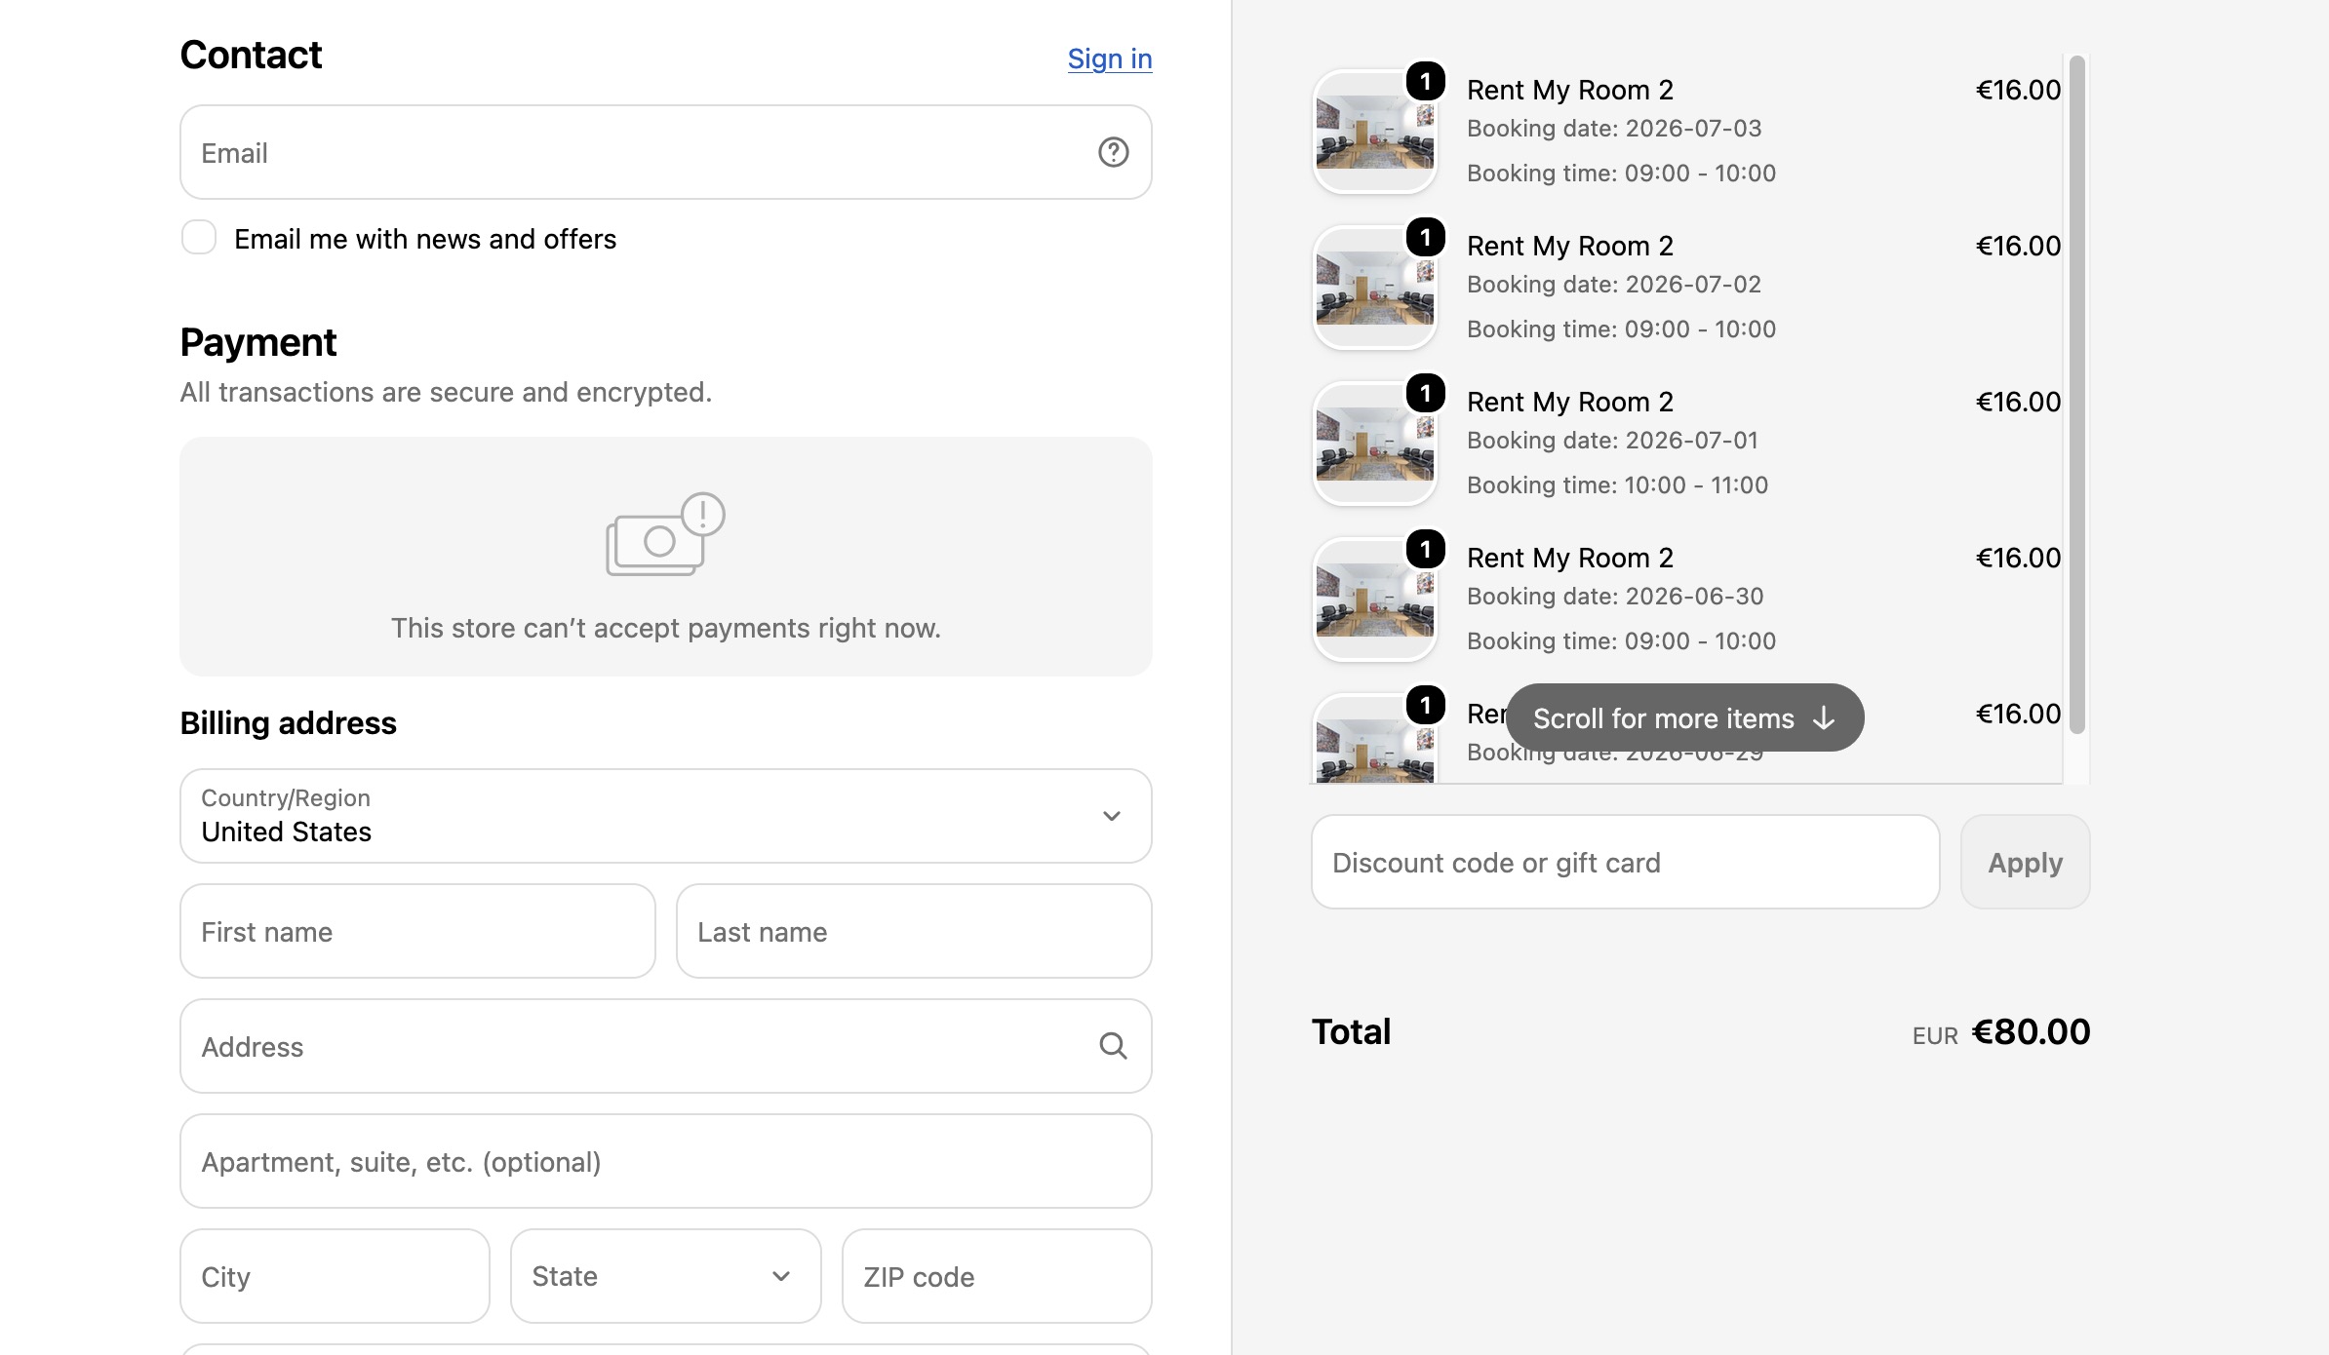Image resolution: width=2329 pixels, height=1355 pixels.
Task: Click quantity badge on 2026-07-03 booking
Action: [x=1425, y=81]
